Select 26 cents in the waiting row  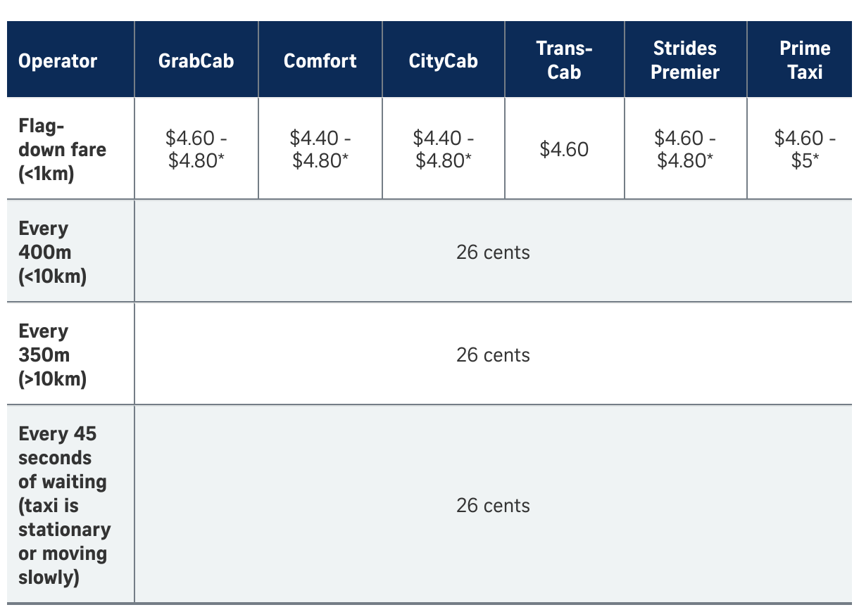[493, 505]
